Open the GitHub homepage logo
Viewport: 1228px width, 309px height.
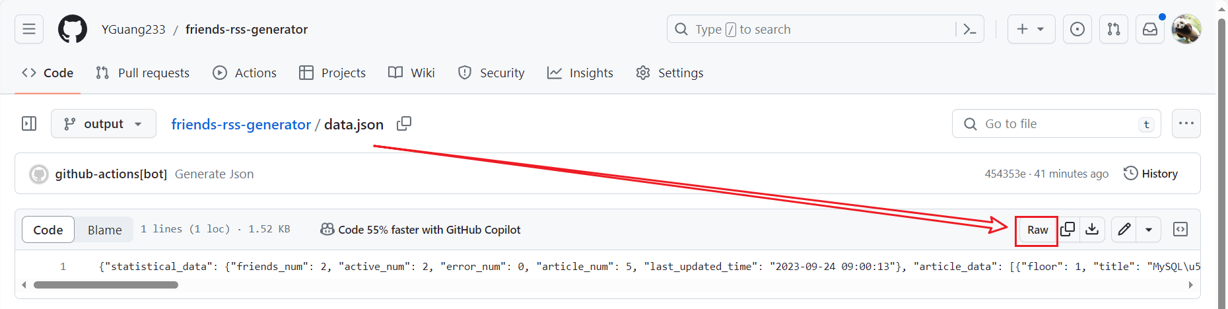[x=73, y=29]
